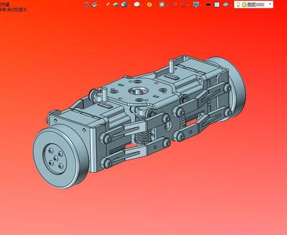
Task: Open the layer selection dropdown arrow
Action: (x=270, y=4)
